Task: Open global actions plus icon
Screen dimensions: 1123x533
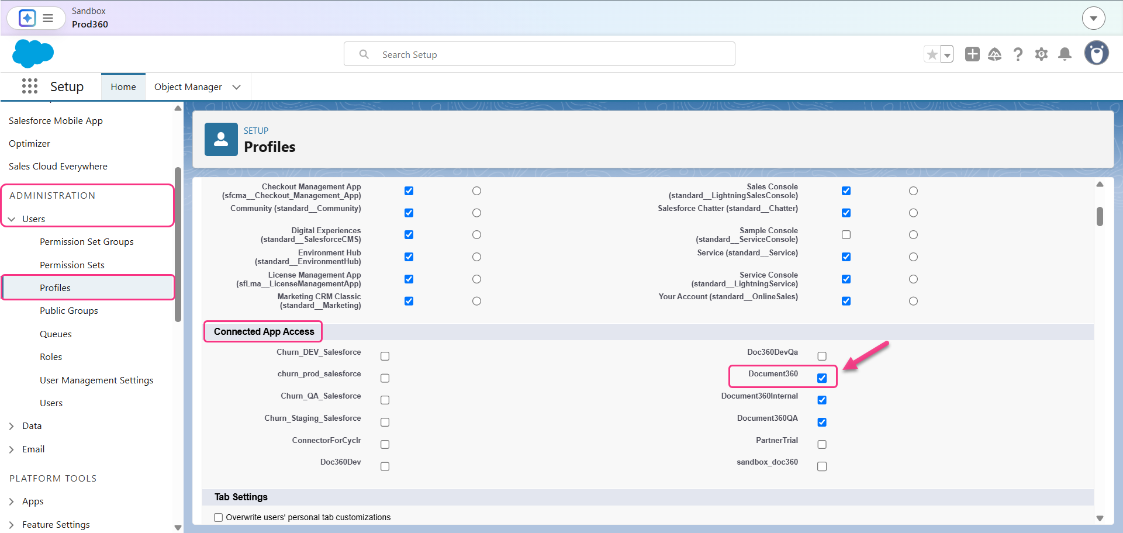Action: [x=972, y=54]
